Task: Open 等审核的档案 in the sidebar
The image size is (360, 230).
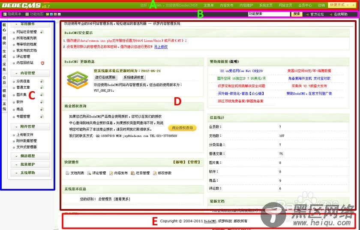Action: tap(27, 44)
